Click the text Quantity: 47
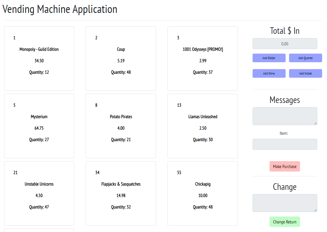The height and width of the screenshot is (232, 327). (x=39, y=207)
